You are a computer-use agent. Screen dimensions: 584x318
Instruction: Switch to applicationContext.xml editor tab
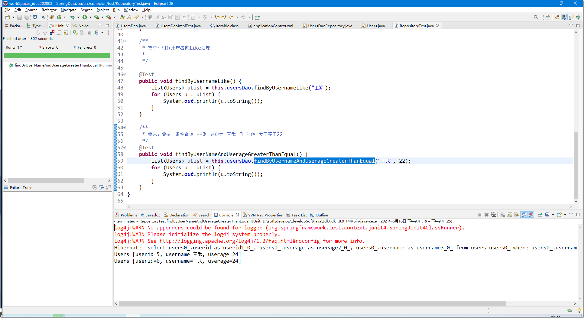[271, 26]
